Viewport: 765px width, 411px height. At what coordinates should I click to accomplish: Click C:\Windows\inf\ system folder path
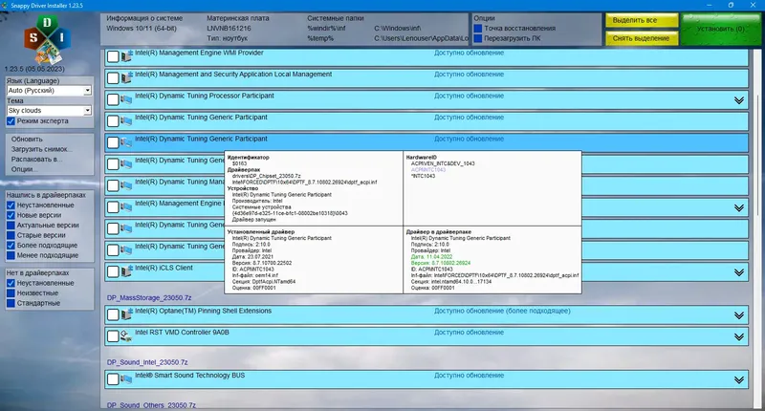tap(397, 29)
